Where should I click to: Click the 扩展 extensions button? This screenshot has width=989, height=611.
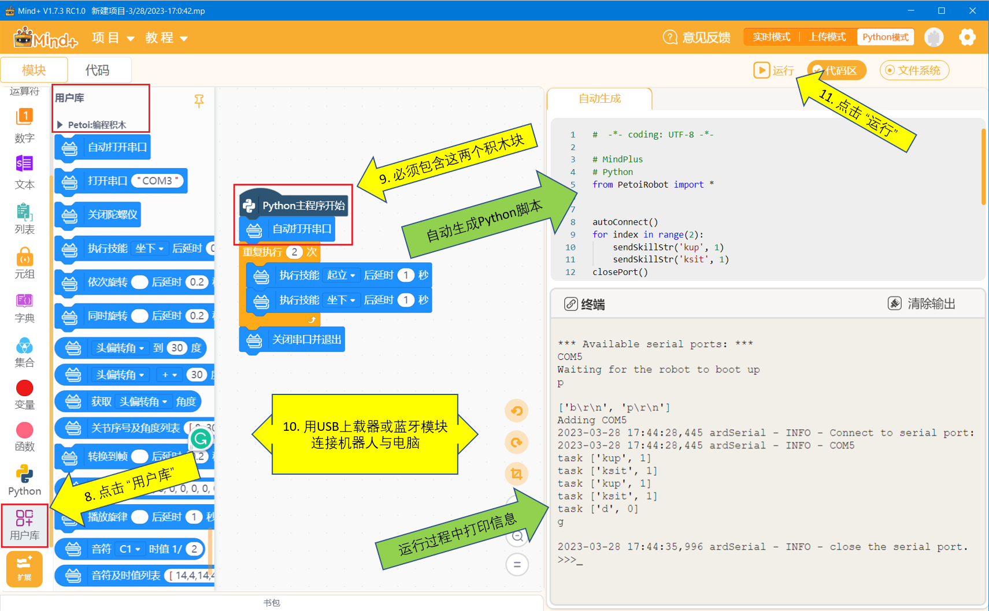(x=24, y=569)
